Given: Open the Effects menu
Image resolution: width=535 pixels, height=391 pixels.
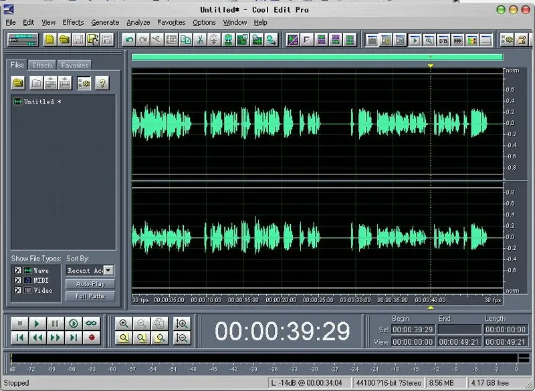Looking at the screenshot, I should pyautogui.click(x=73, y=23).
